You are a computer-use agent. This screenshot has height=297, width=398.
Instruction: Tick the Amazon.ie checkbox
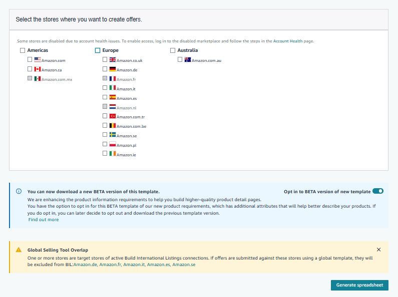coord(105,153)
